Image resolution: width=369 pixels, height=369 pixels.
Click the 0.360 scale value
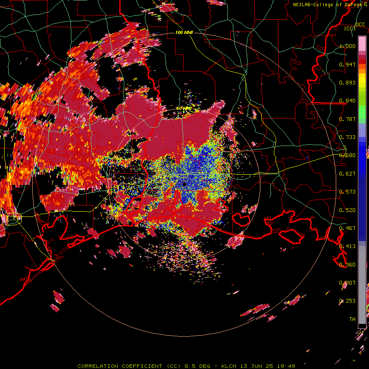click(x=347, y=265)
